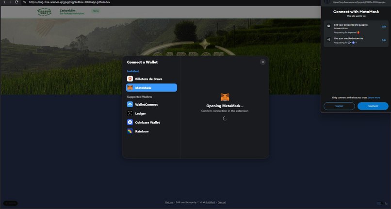Open the Support footer link
This screenshot has width=391, height=209.
[222, 203]
